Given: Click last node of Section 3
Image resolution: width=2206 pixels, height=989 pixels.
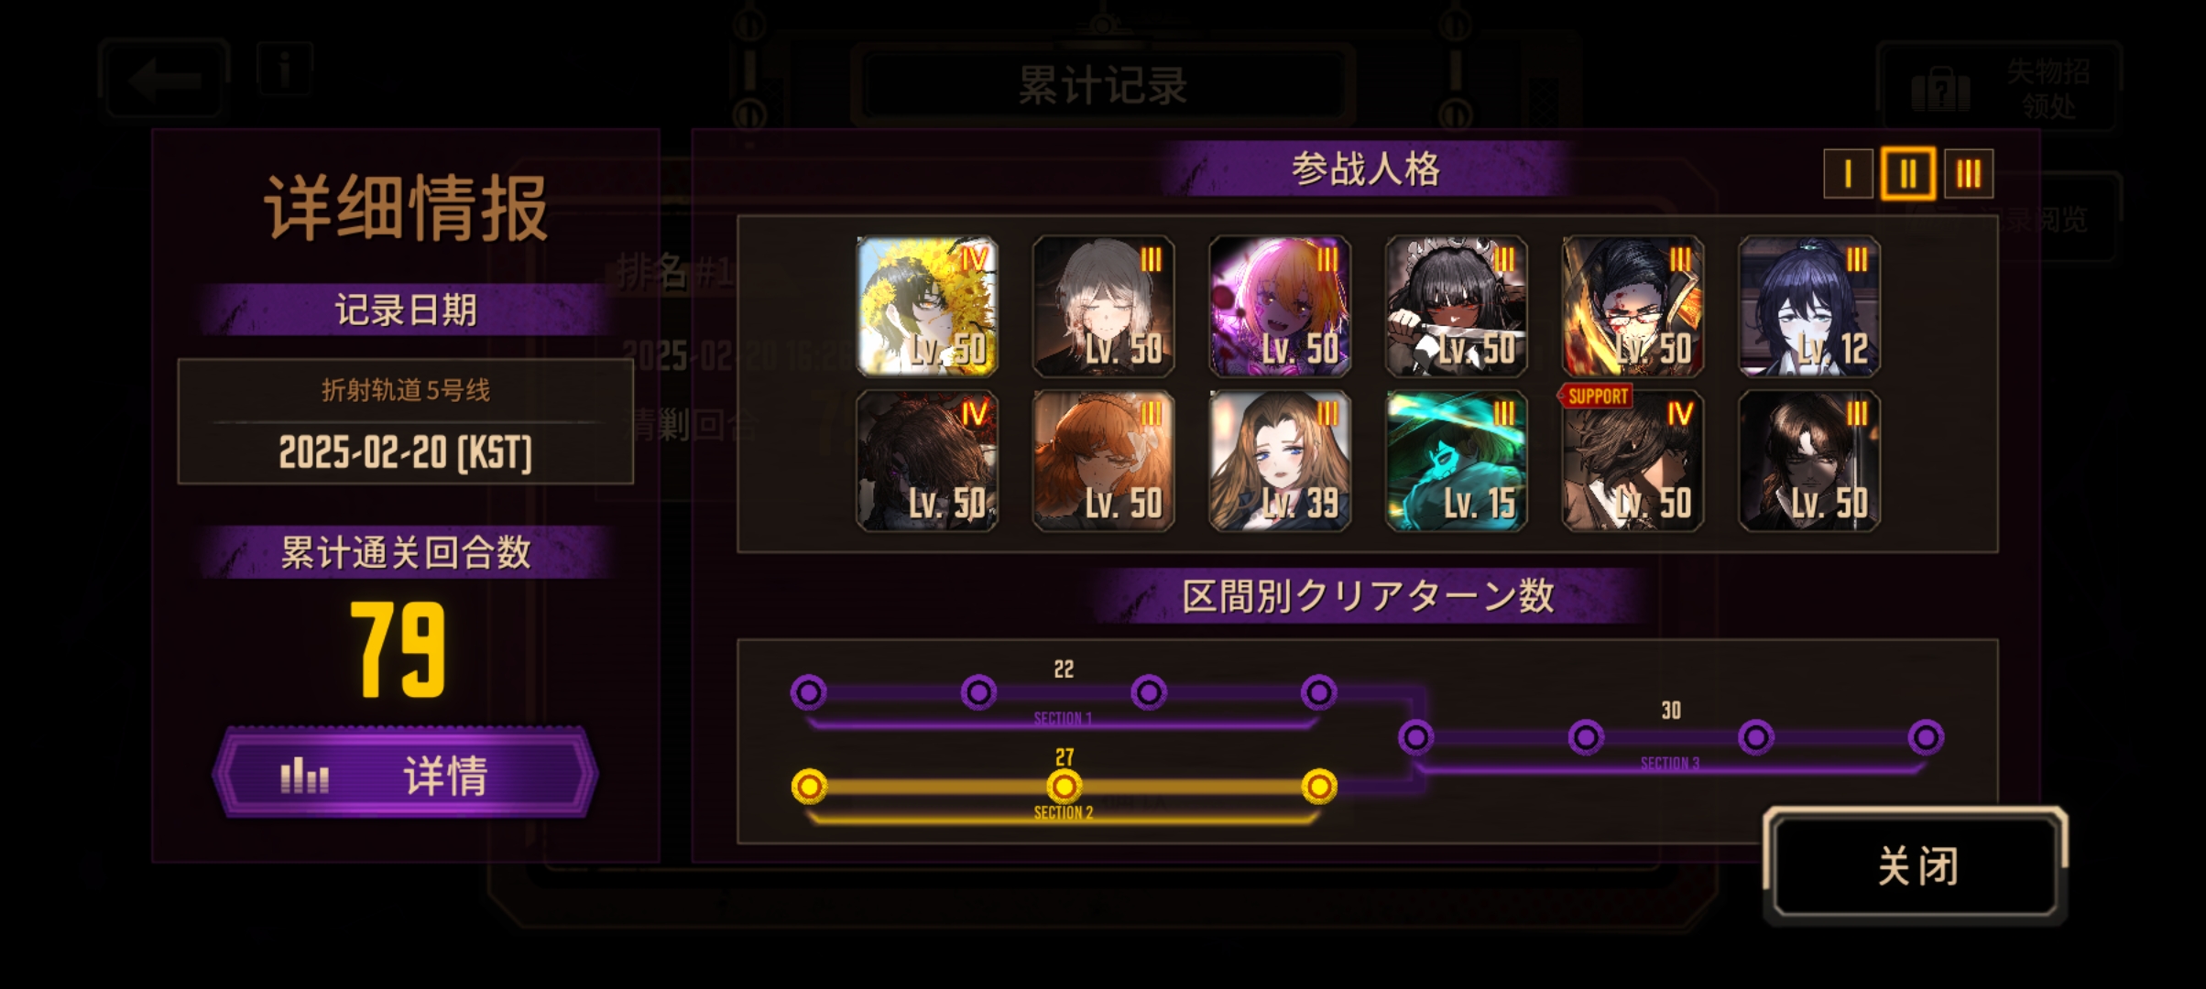Looking at the screenshot, I should click(x=1926, y=737).
